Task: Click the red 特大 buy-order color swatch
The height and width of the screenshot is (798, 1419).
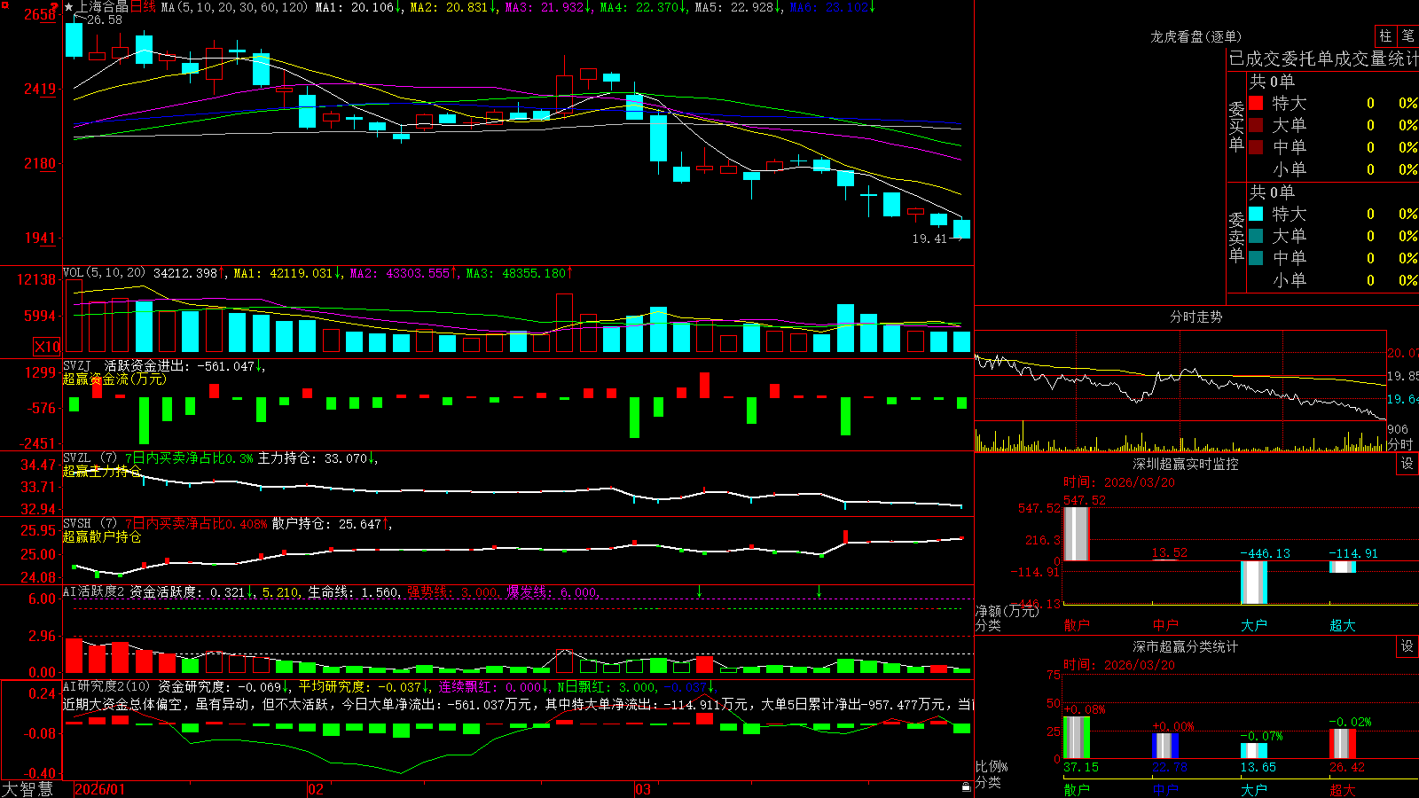Action: pos(1256,103)
